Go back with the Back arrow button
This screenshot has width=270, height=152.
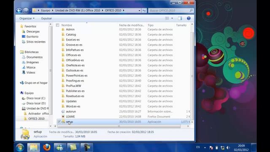coord(19,11)
